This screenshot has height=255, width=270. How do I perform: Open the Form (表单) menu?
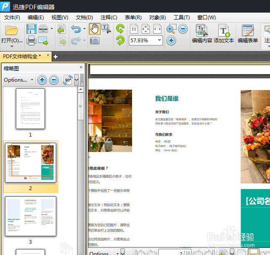(x=133, y=17)
